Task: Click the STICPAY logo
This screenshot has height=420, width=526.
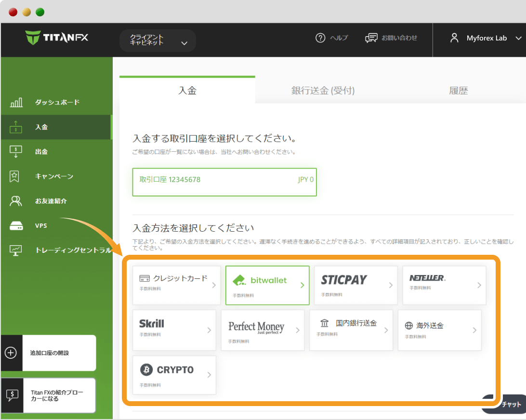Action: click(344, 280)
